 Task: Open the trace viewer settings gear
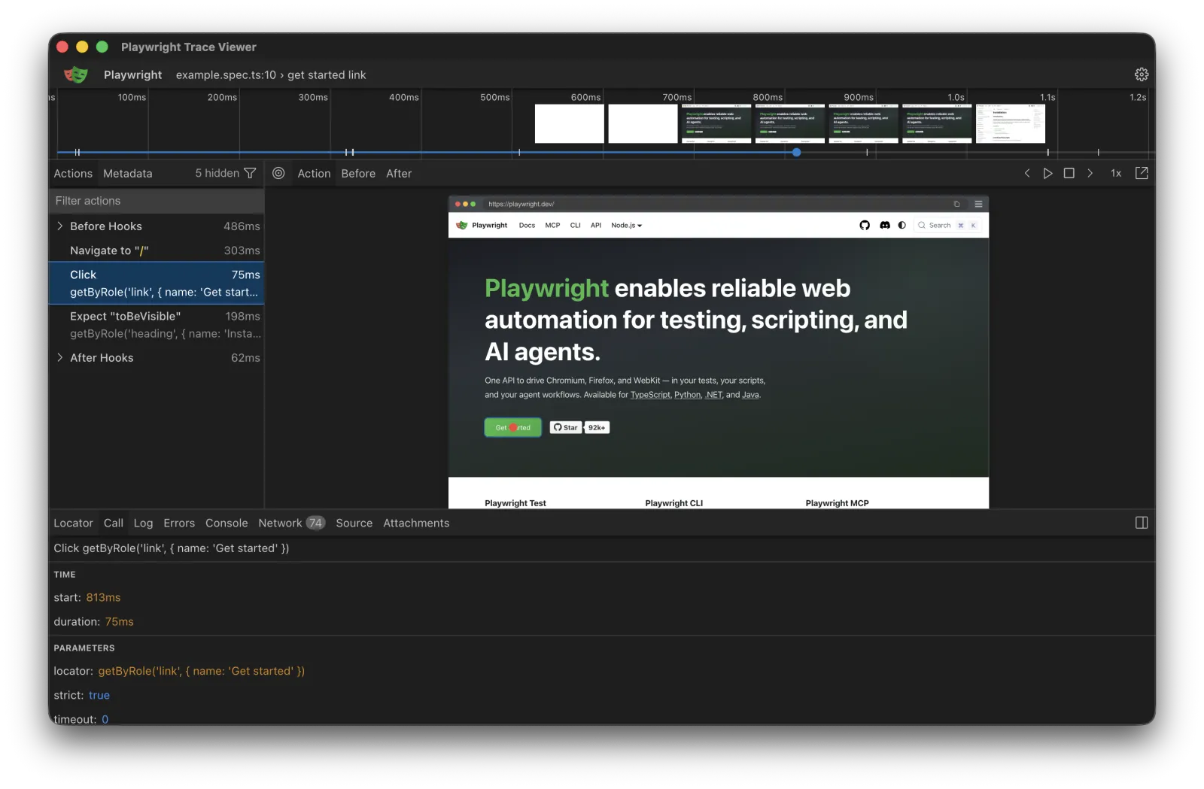[1142, 74]
